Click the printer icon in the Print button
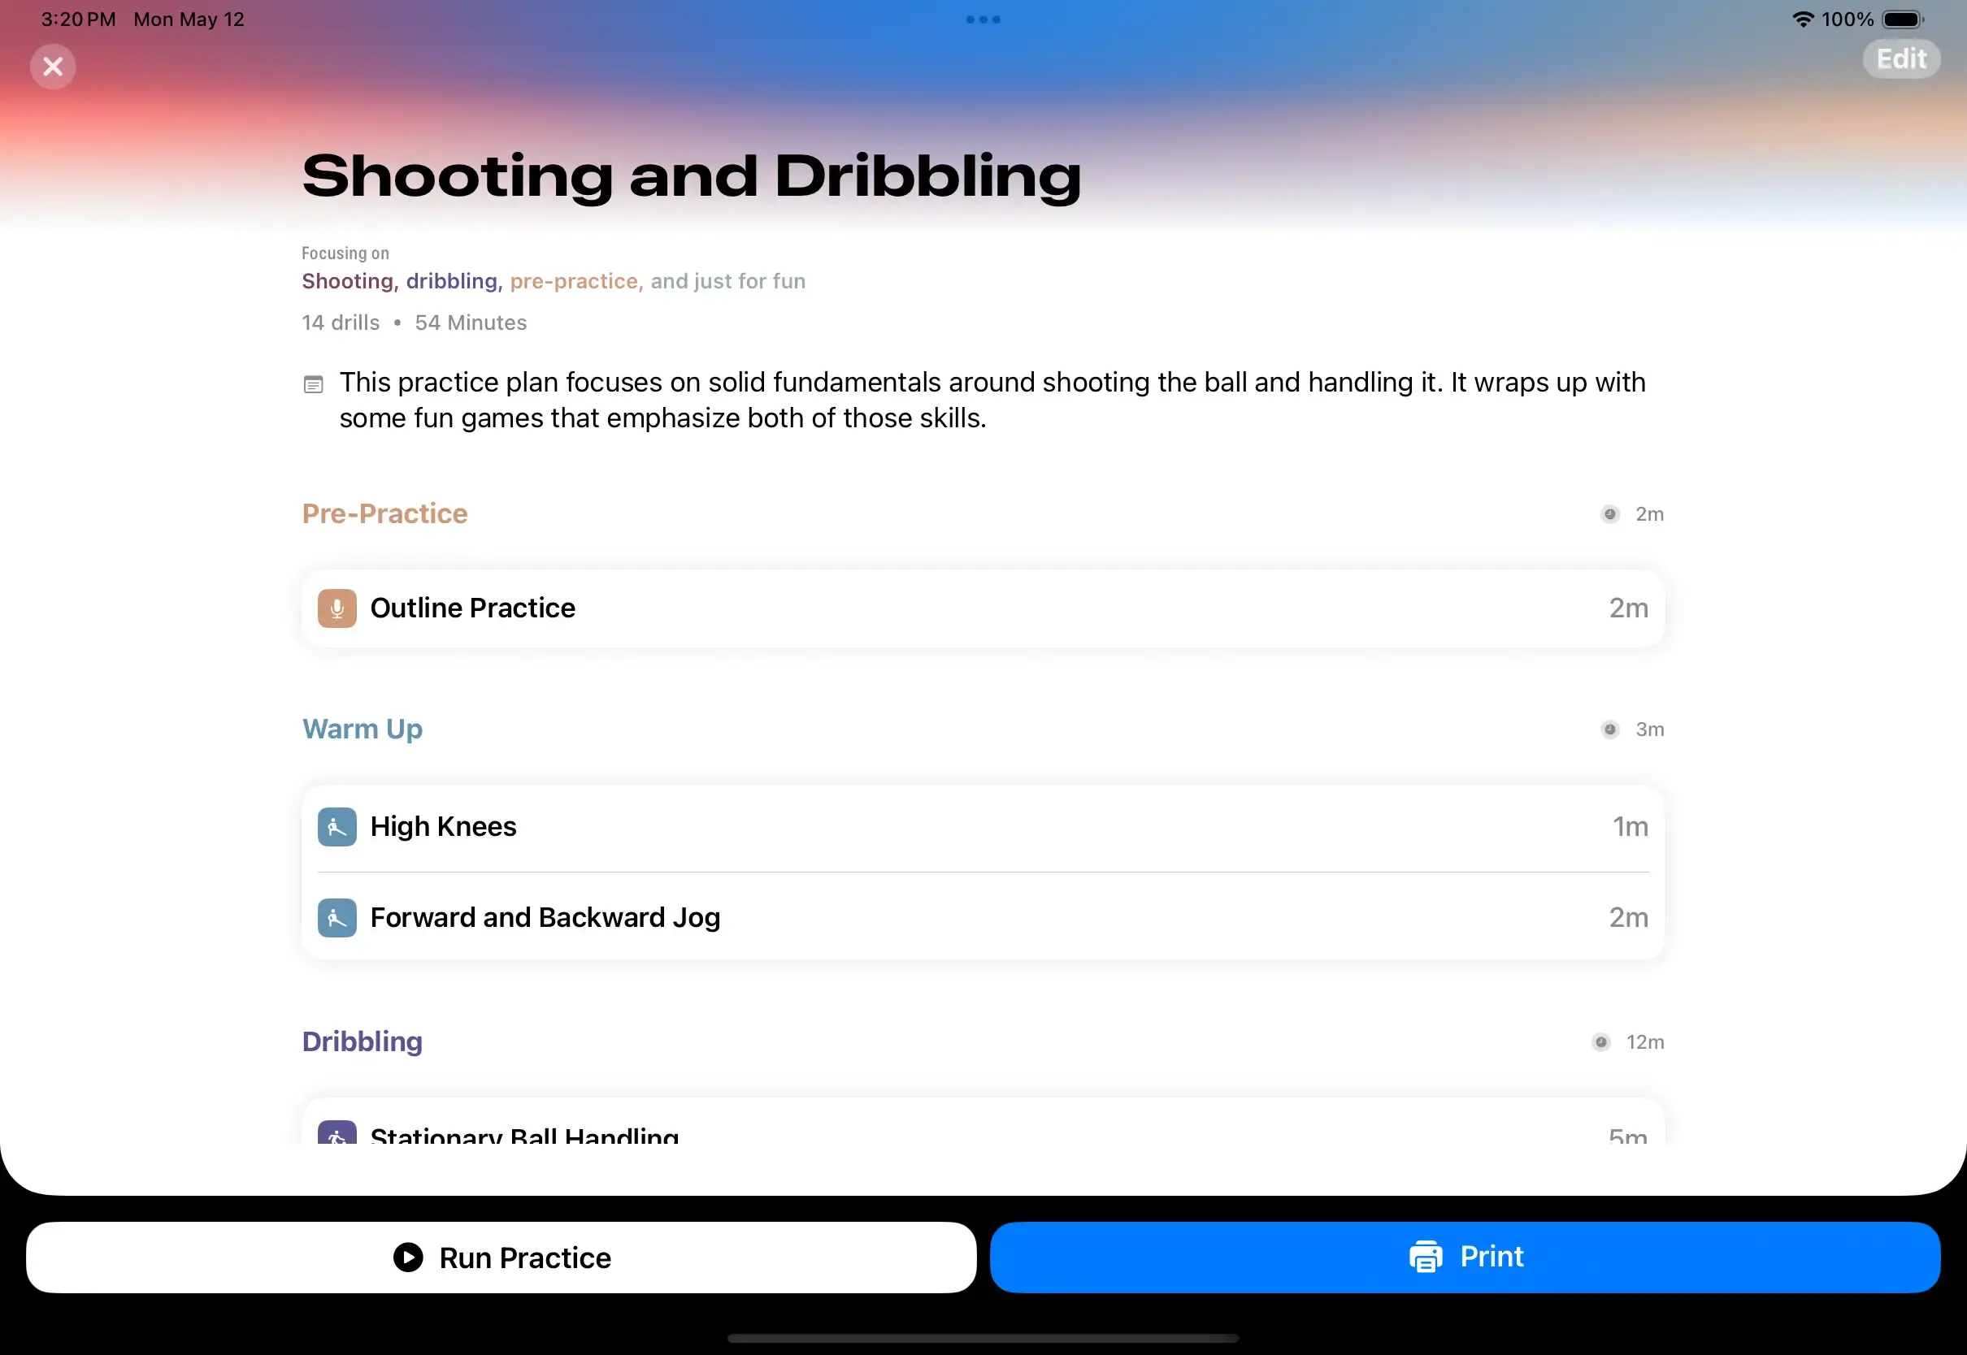 click(x=1426, y=1257)
